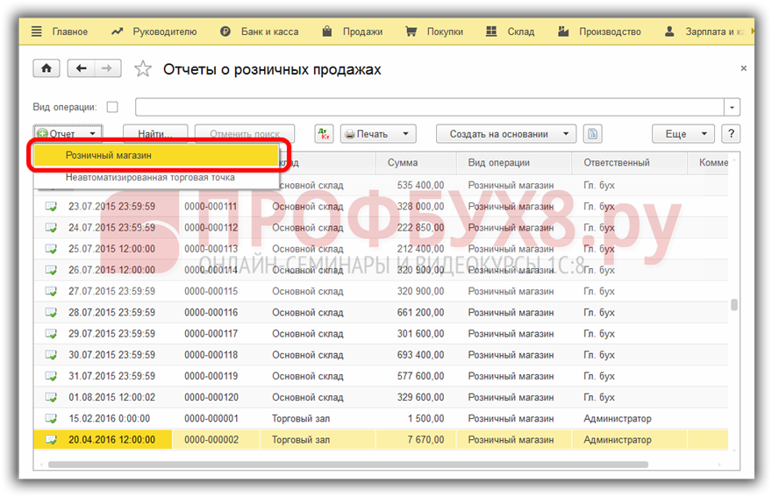Show Дт/Кт postings icon
This screenshot has width=772, height=497.
point(324,133)
